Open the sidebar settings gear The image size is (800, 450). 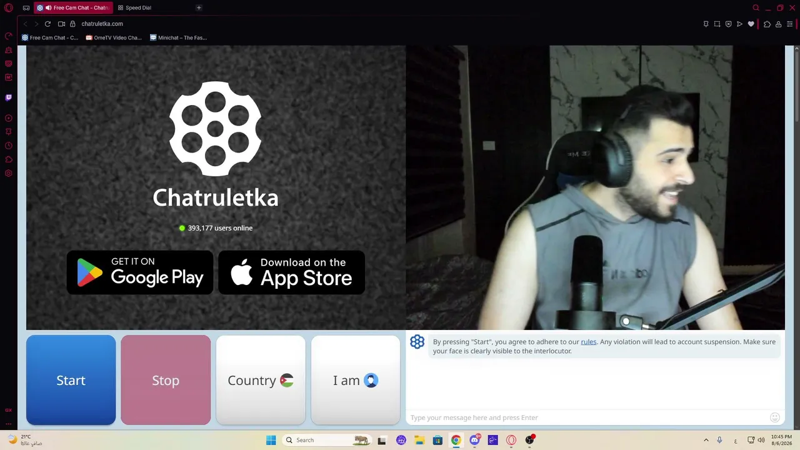click(x=9, y=173)
